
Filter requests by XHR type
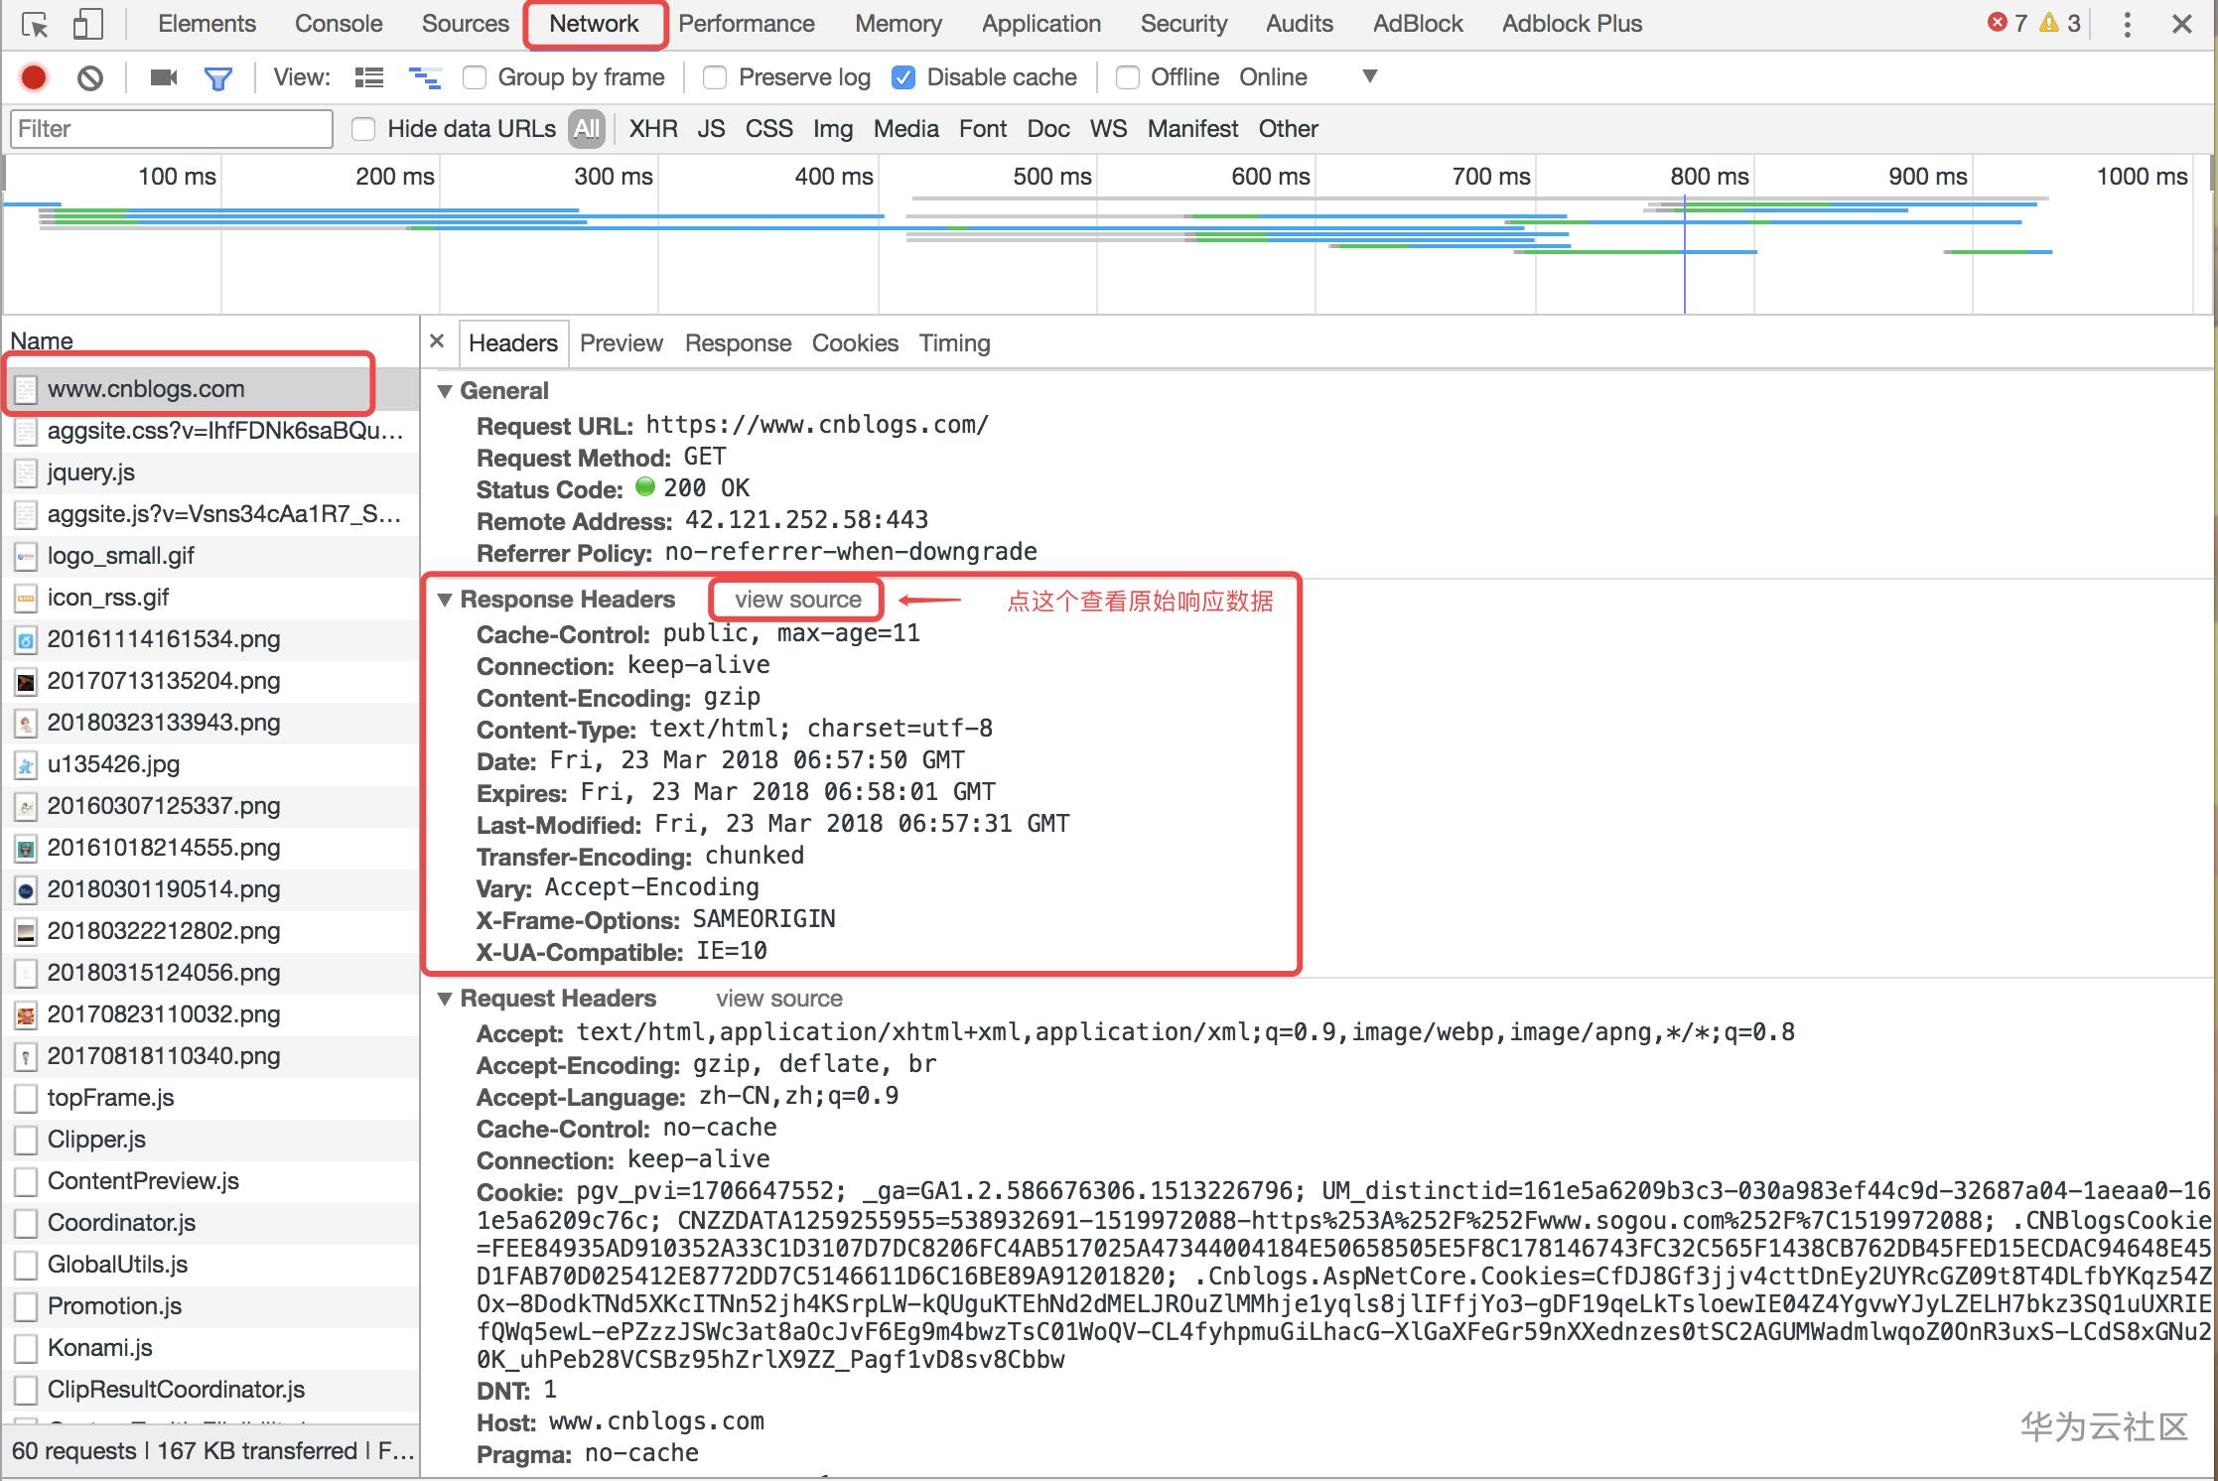pos(653,129)
